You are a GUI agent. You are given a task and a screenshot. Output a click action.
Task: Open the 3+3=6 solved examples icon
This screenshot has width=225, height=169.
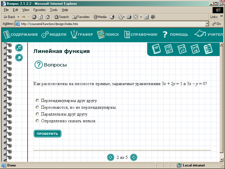click(x=195, y=49)
